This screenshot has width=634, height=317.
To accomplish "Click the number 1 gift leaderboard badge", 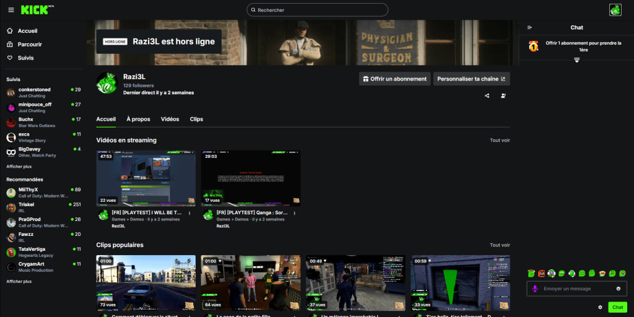I will (534, 46).
